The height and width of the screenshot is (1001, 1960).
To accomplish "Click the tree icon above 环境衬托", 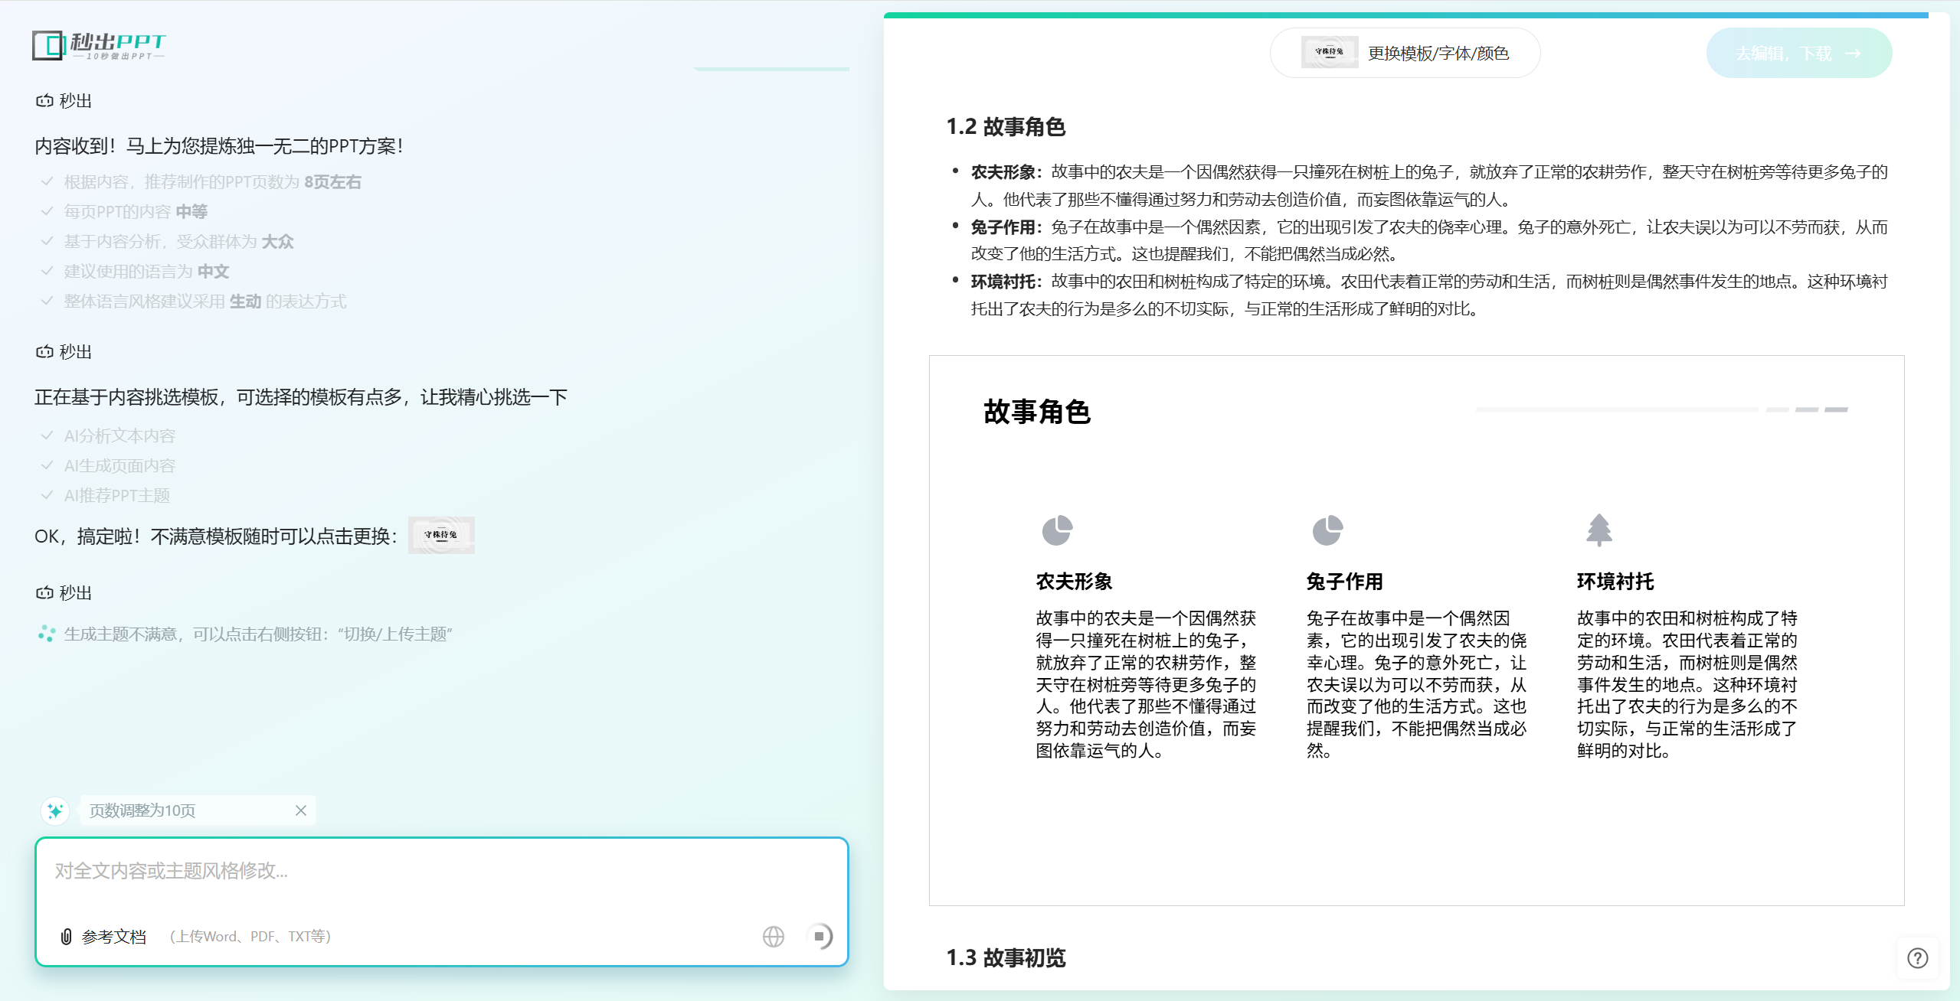I will click(1598, 530).
